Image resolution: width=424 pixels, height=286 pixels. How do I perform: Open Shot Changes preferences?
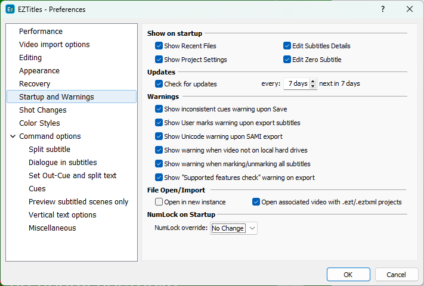(x=43, y=110)
